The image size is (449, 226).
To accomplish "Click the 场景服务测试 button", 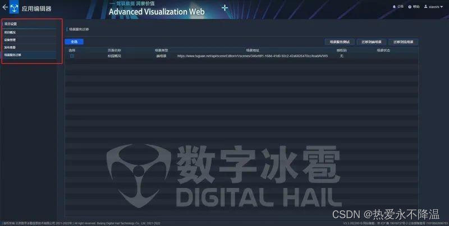I will [340, 42].
